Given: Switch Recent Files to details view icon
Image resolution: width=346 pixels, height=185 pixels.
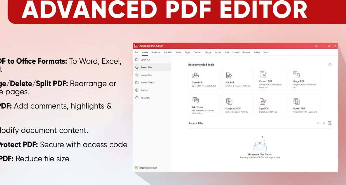Looking at the screenshot, I should [330, 123].
